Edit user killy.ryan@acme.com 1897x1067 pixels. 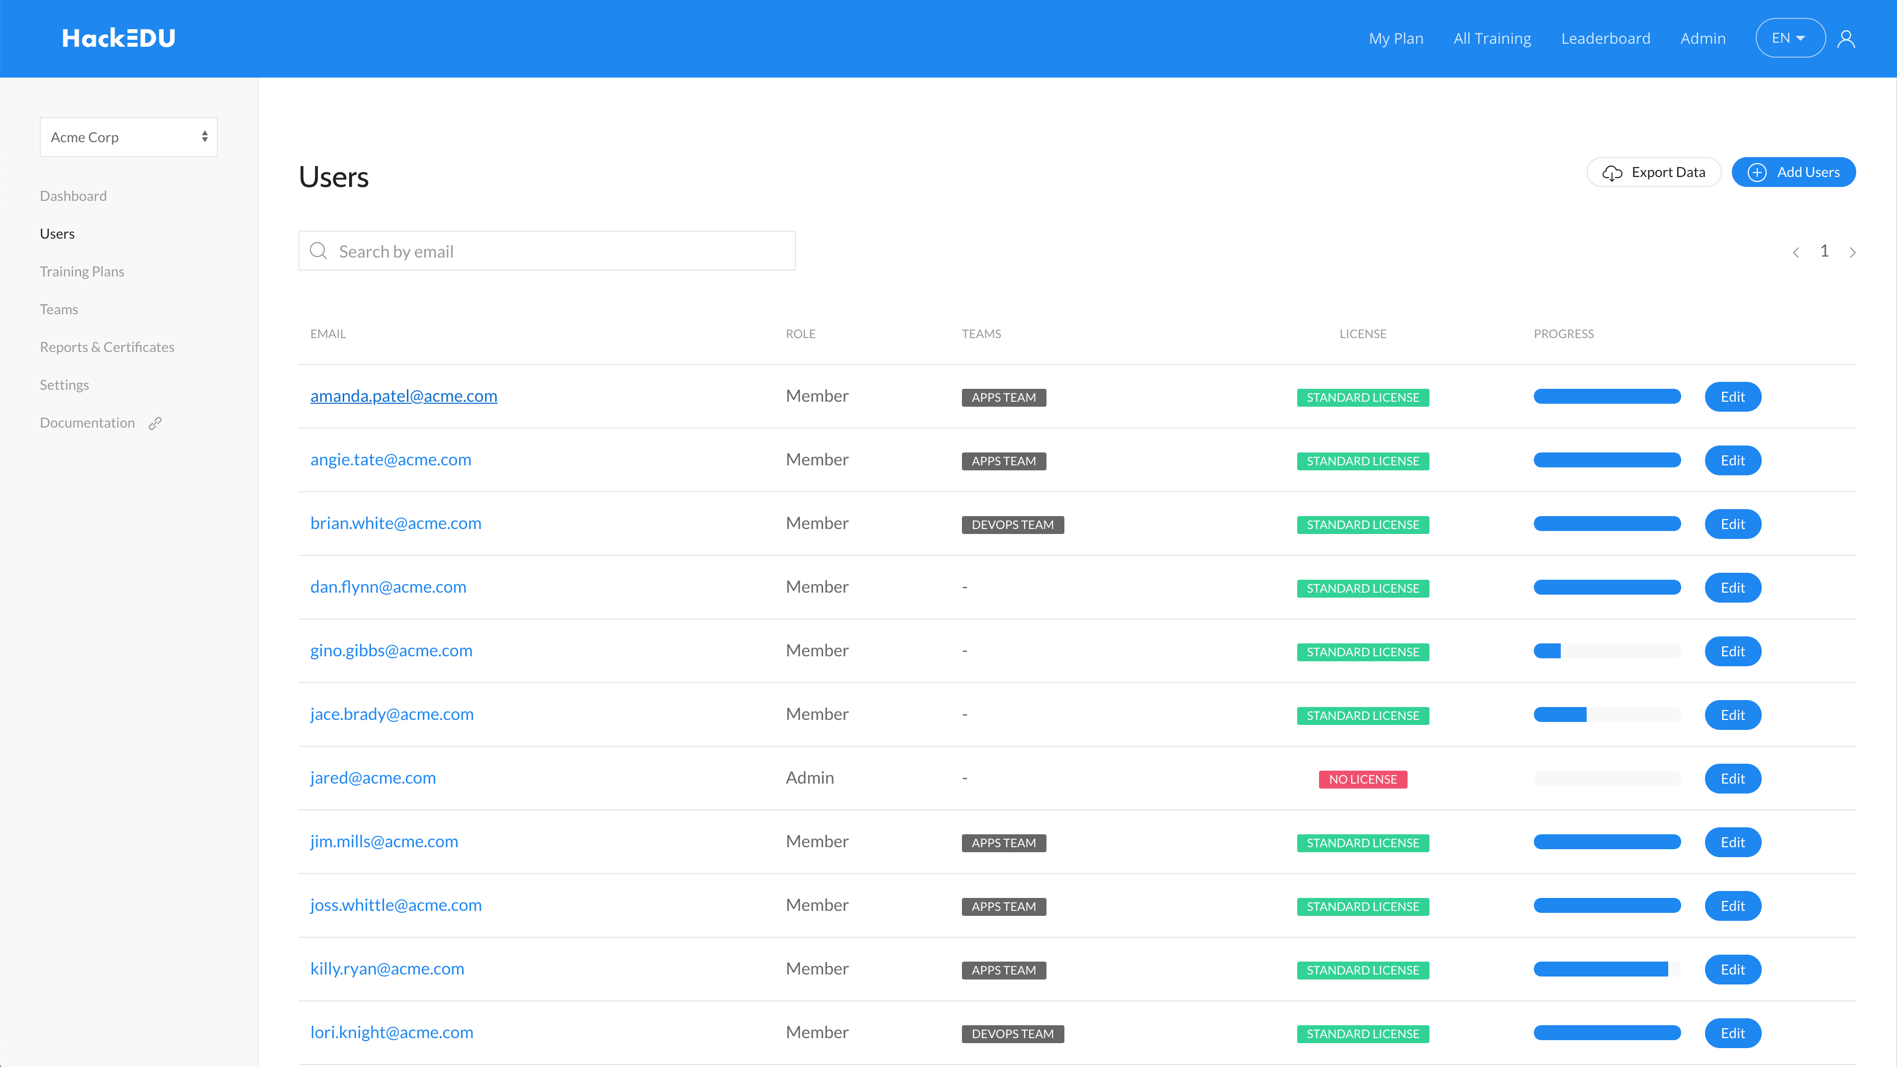point(1733,970)
